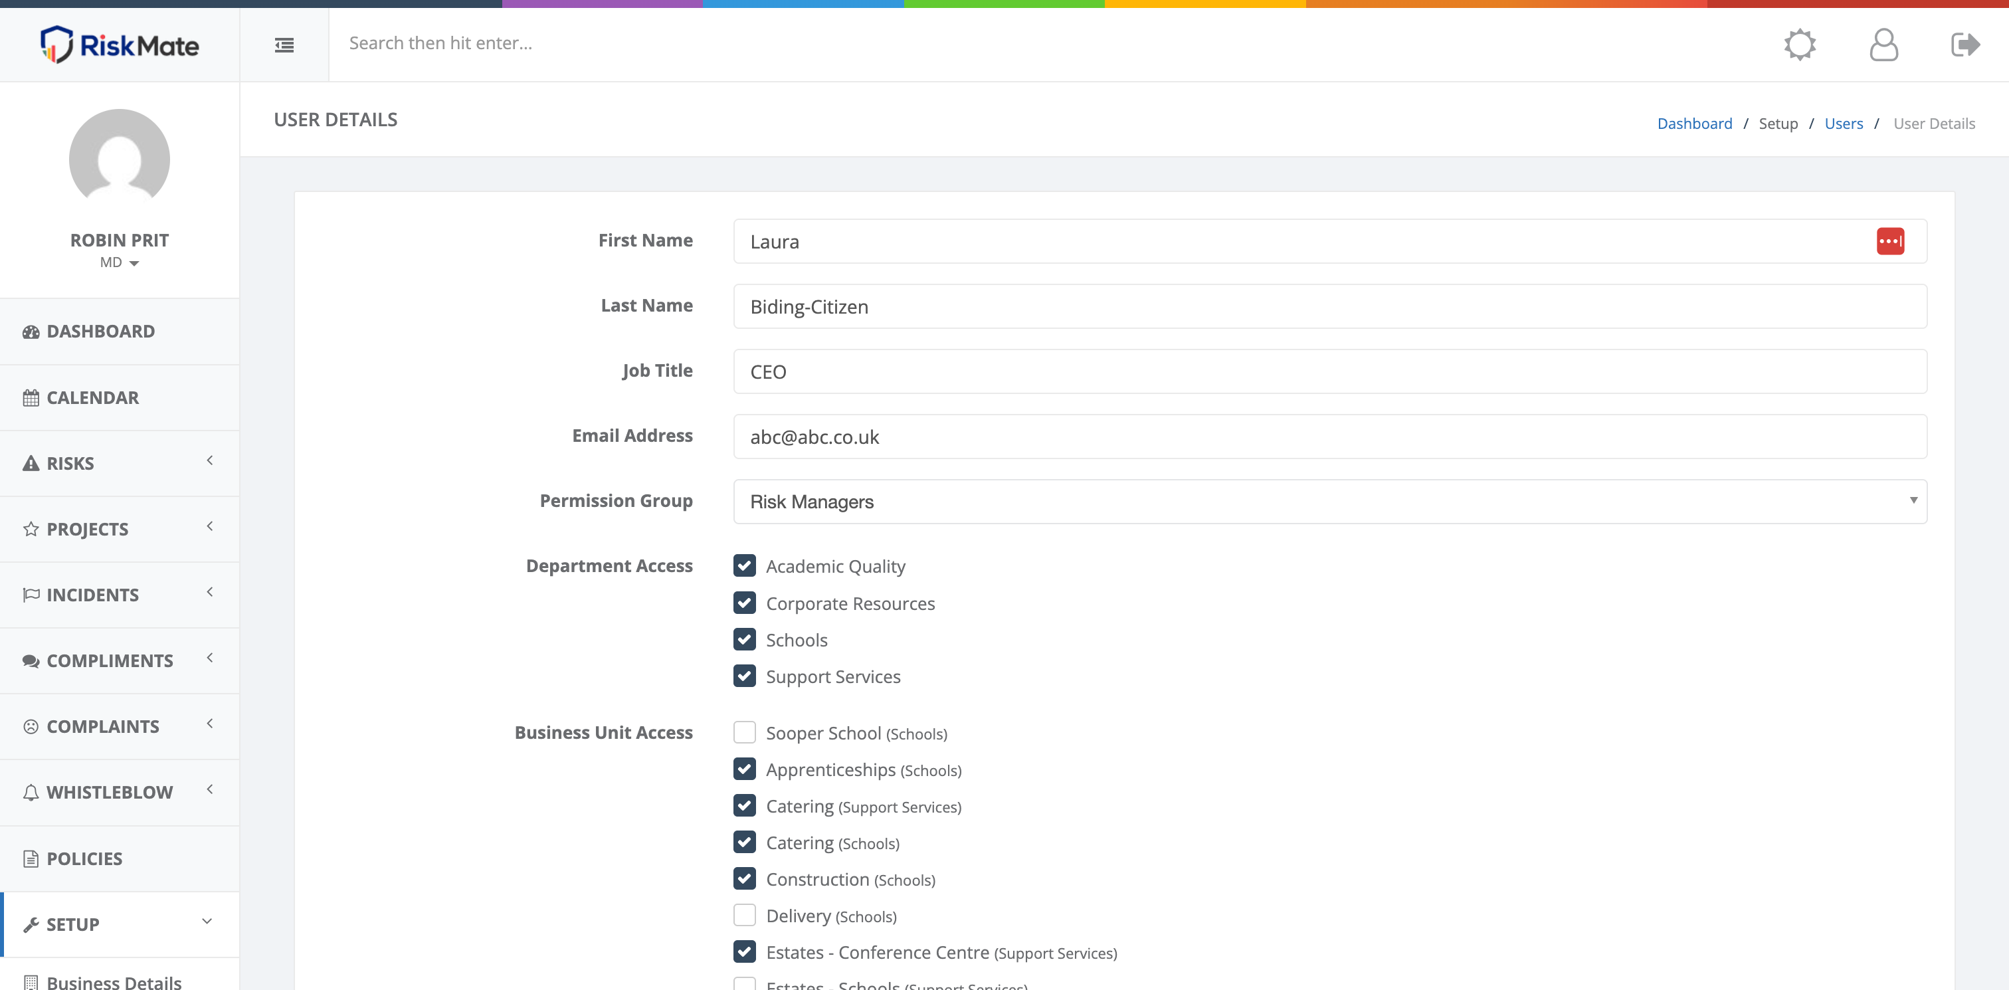
Task: Open the Policies menu item
Action: [120, 859]
